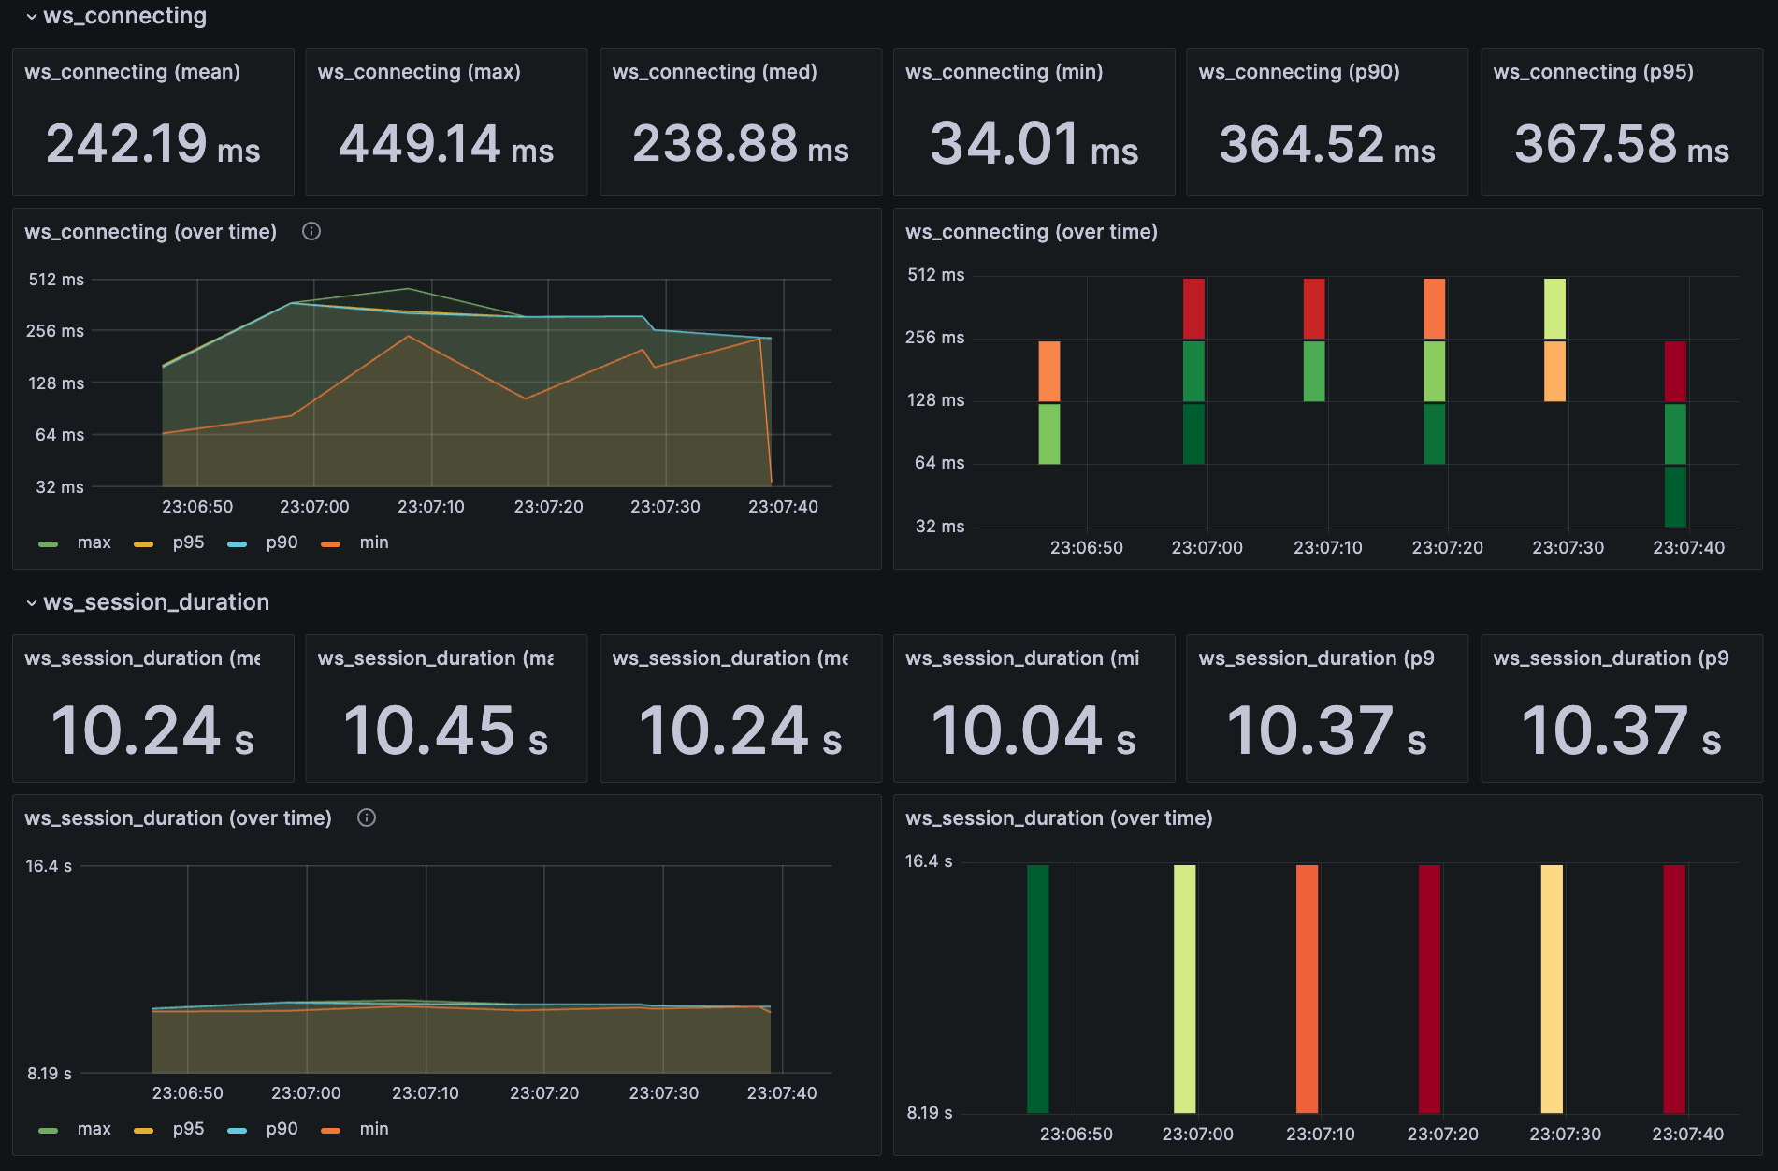Open the ws_connecting (max) panel title menu
Screen dimensions: 1778x1171
click(419, 72)
